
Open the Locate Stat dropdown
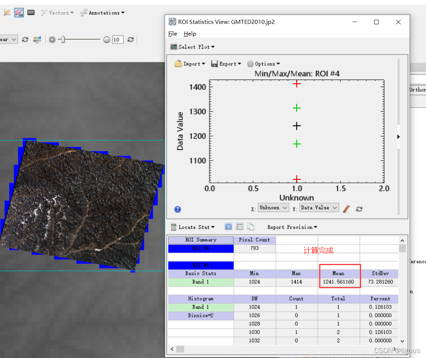click(193, 227)
